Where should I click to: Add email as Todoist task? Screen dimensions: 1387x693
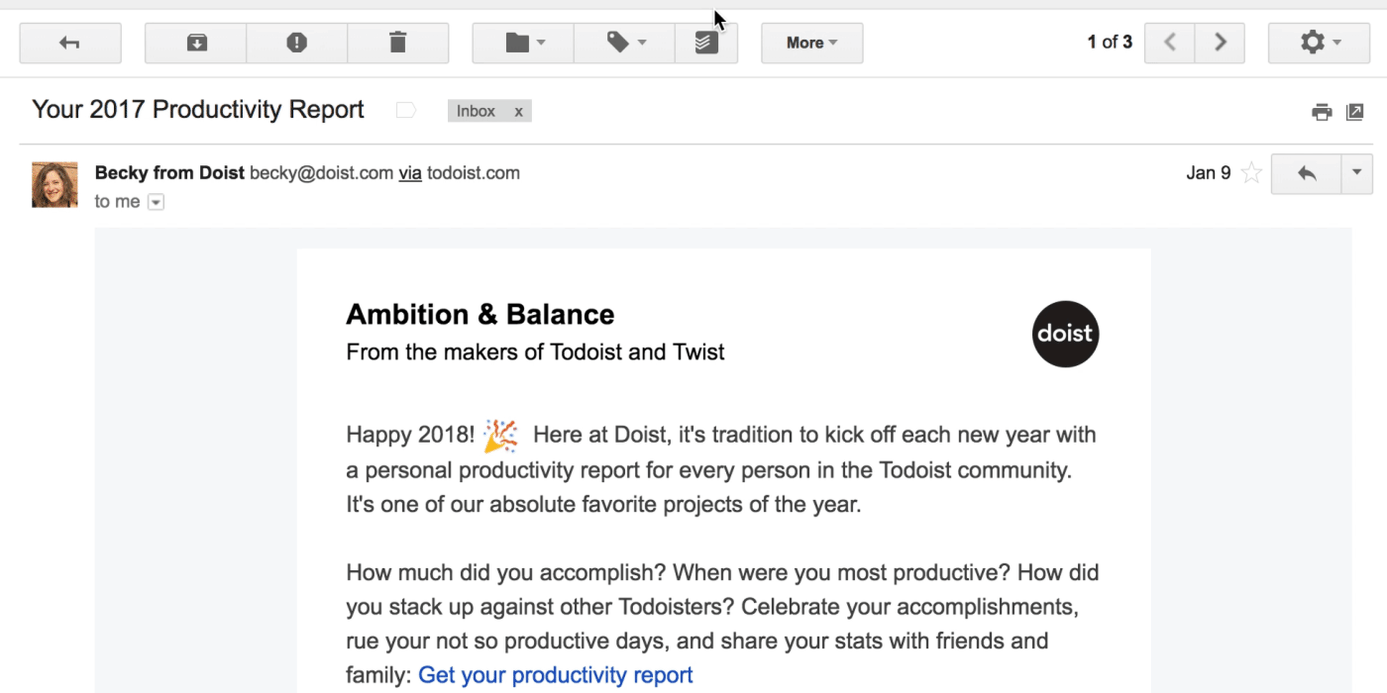(706, 43)
